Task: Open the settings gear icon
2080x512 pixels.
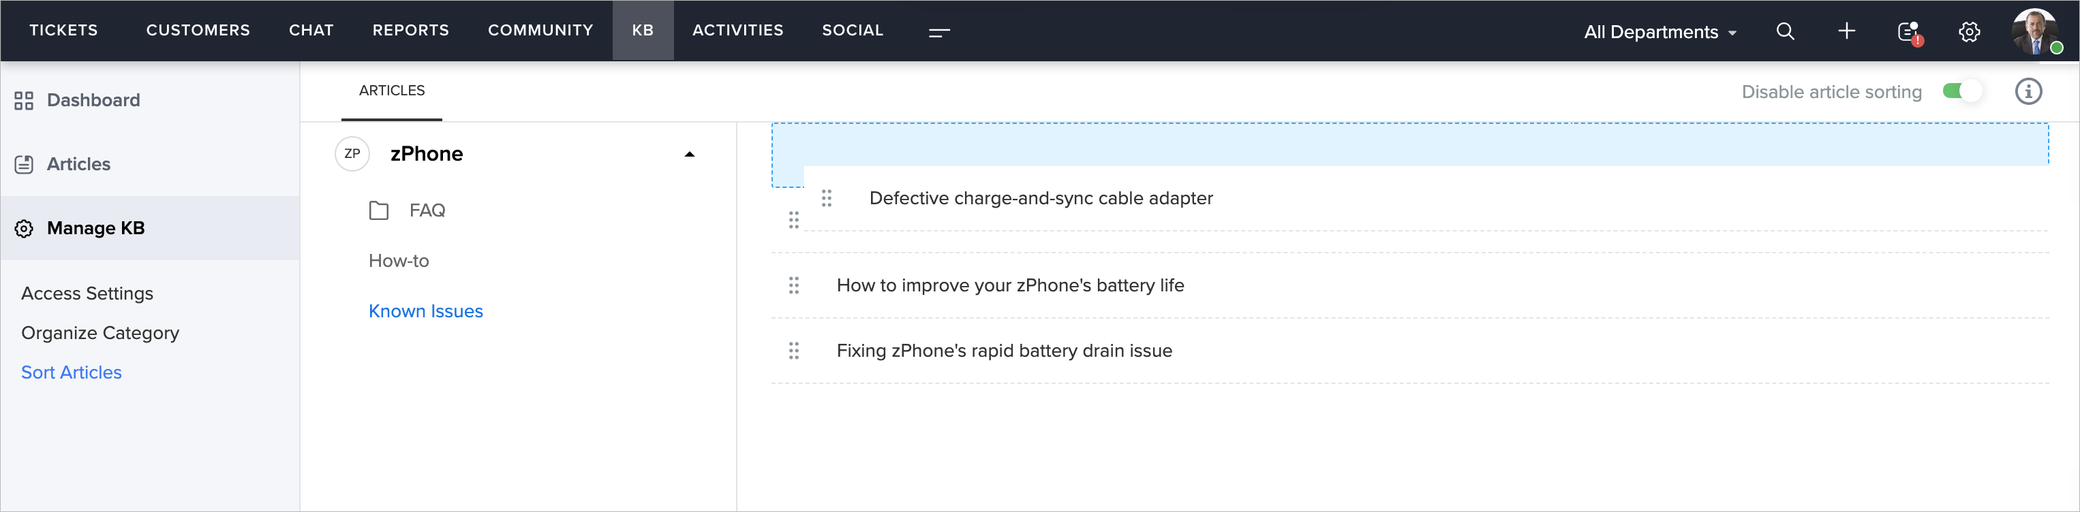Action: pyautogui.click(x=1968, y=32)
